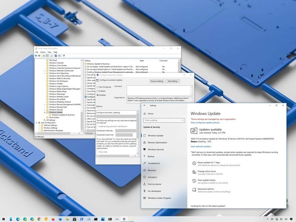Viewport: 296px width, 222px height.
Task: Expand Windows Defender SmartScreen tree folder
Action: tap(45, 71)
